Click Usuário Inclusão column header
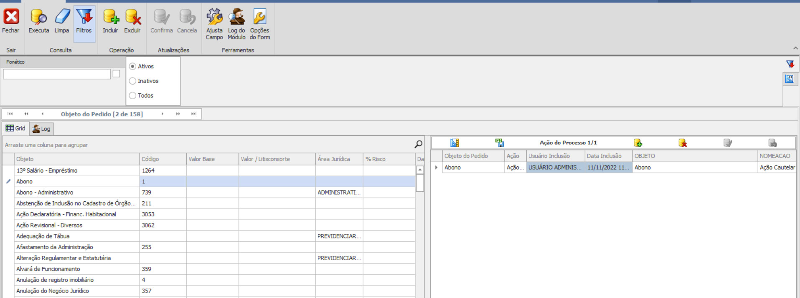The image size is (800, 298). pyautogui.click(x=555, y=156)
